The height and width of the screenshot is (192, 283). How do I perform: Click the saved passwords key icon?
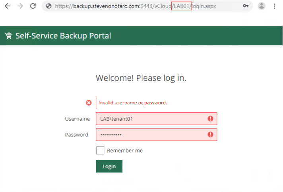[x=246, y=6]
